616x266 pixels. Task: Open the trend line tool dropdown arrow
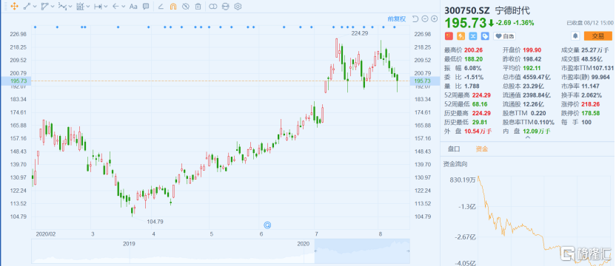[x=35, y=7]
